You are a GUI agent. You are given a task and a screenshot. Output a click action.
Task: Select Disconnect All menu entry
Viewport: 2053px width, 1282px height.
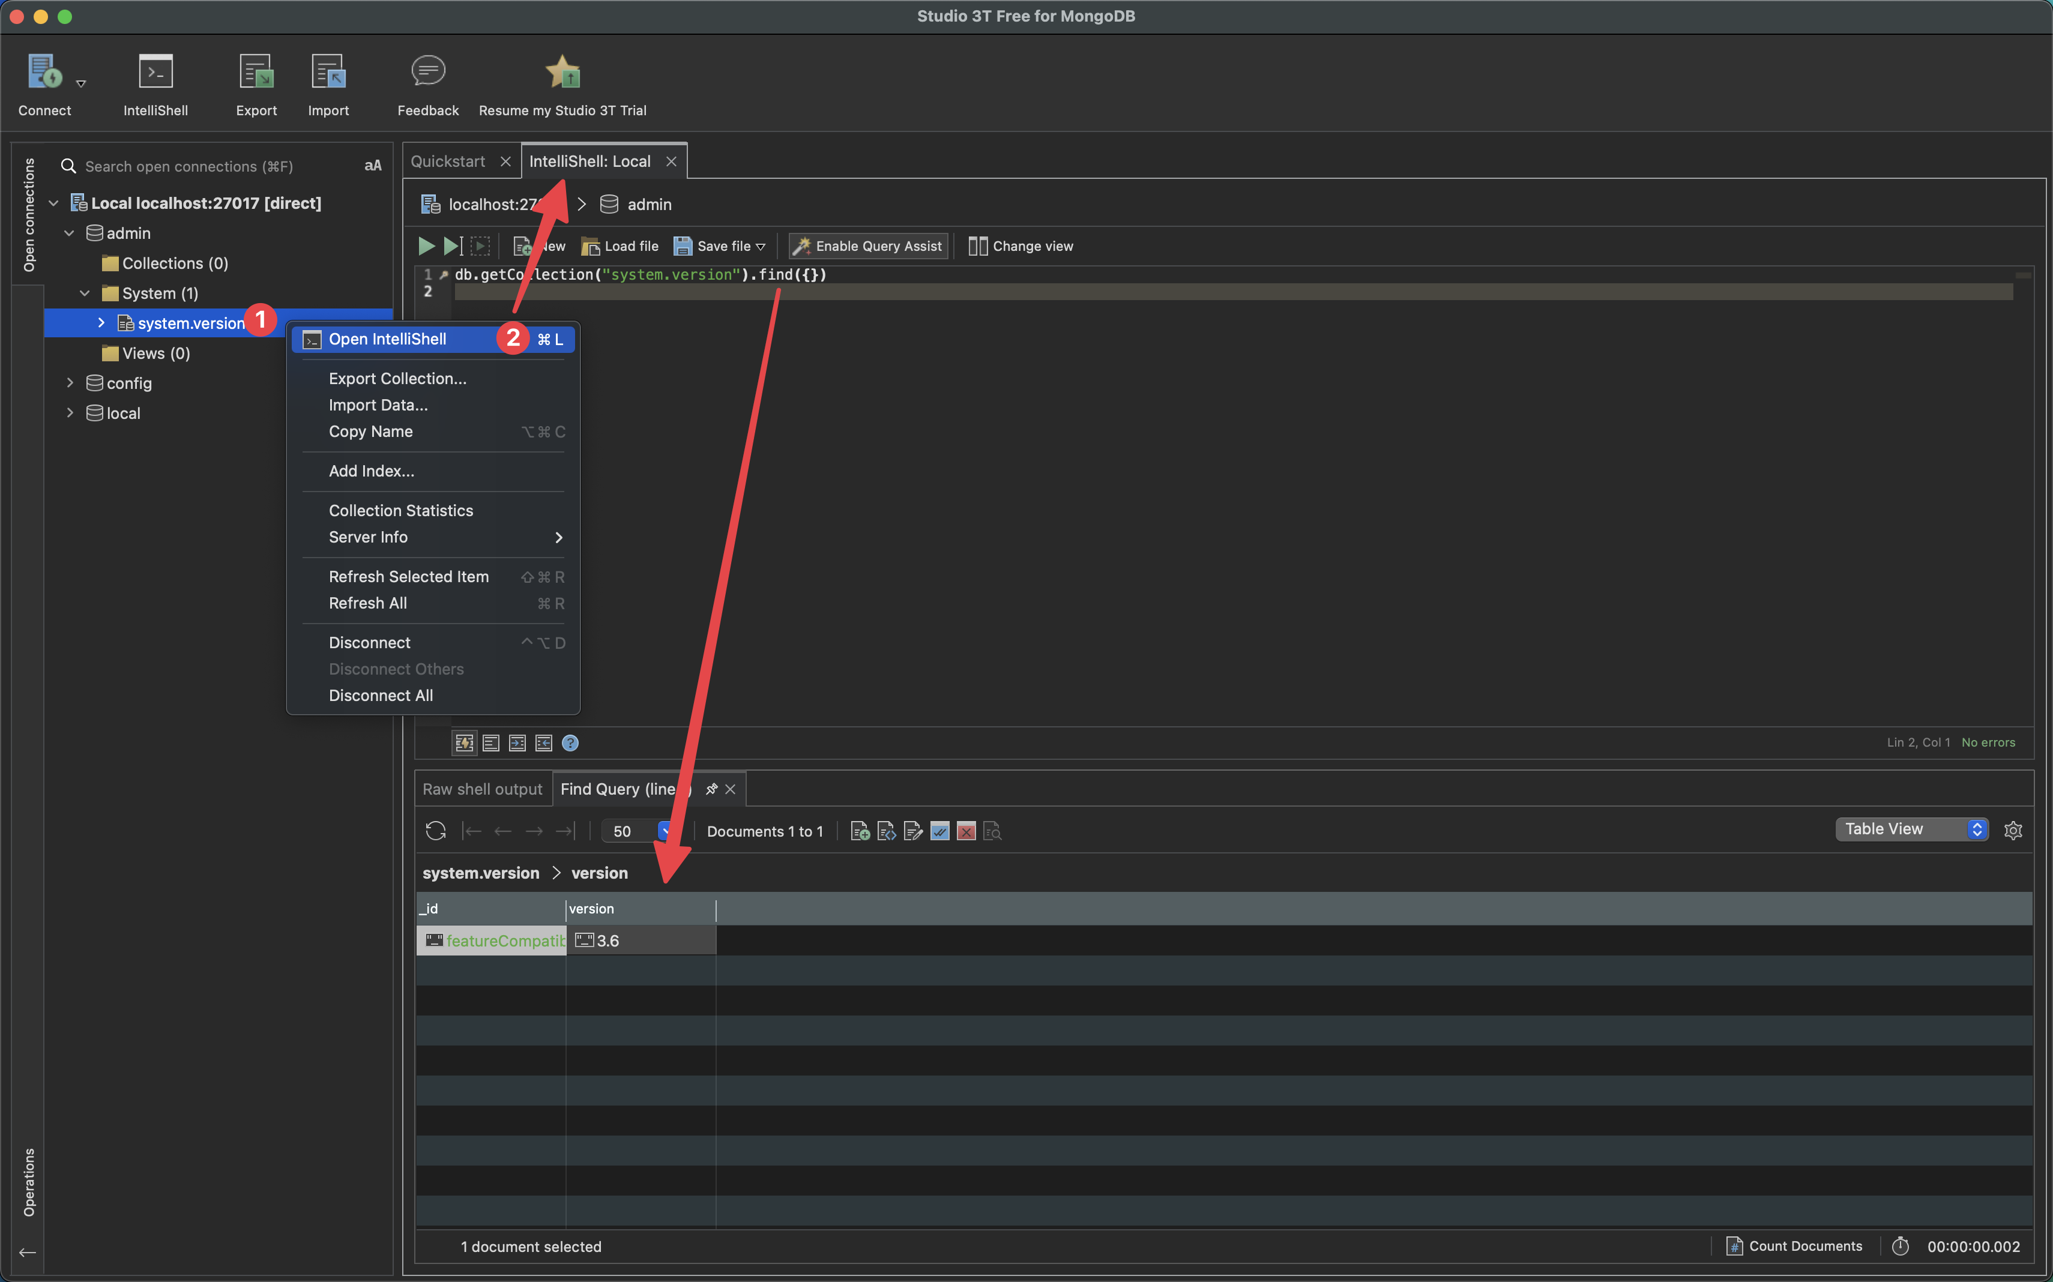click(433, 695)
